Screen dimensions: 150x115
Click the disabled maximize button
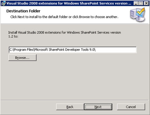(141, 3)
